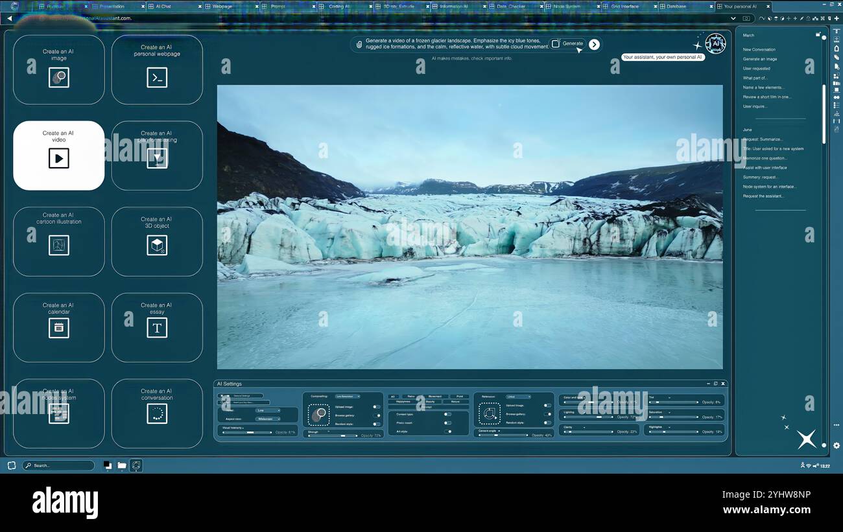Toggle Random style switch under Reference
This screenshot has height=532, width=843.
[547, 422]
